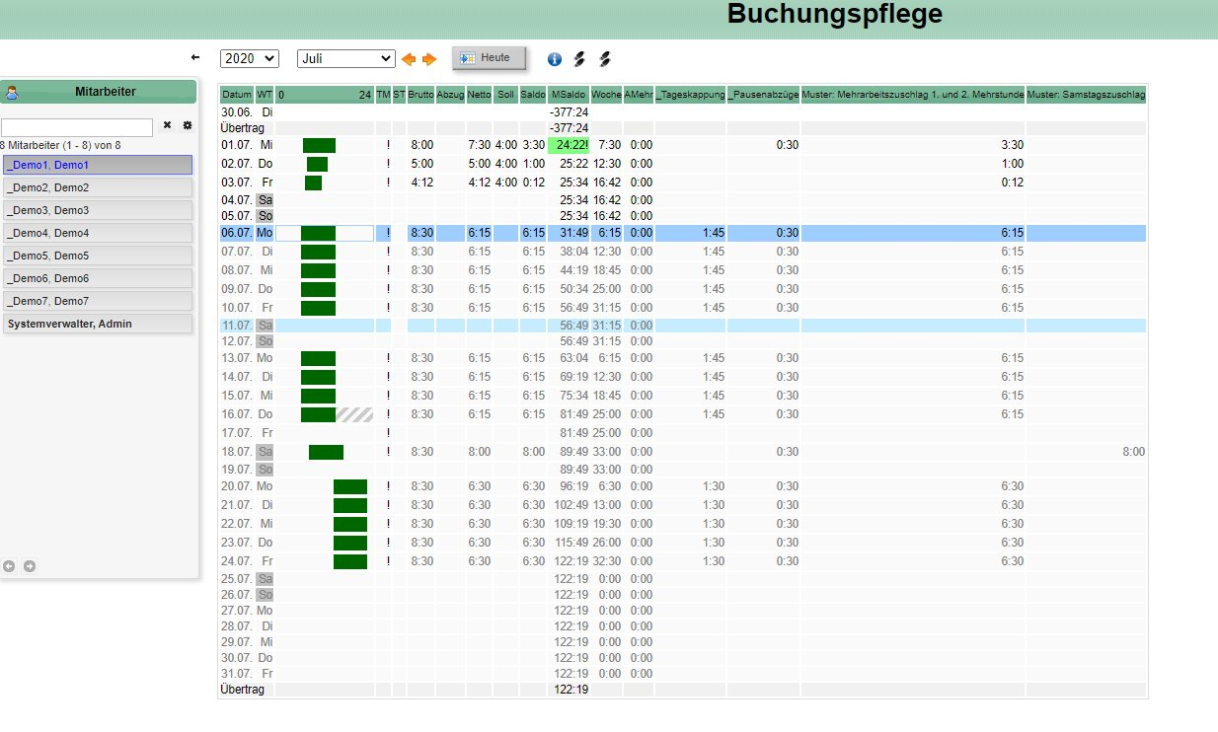
Task: Click the MSaldo value 89:49 on 18.07.
Action: [x=573, y=452]
